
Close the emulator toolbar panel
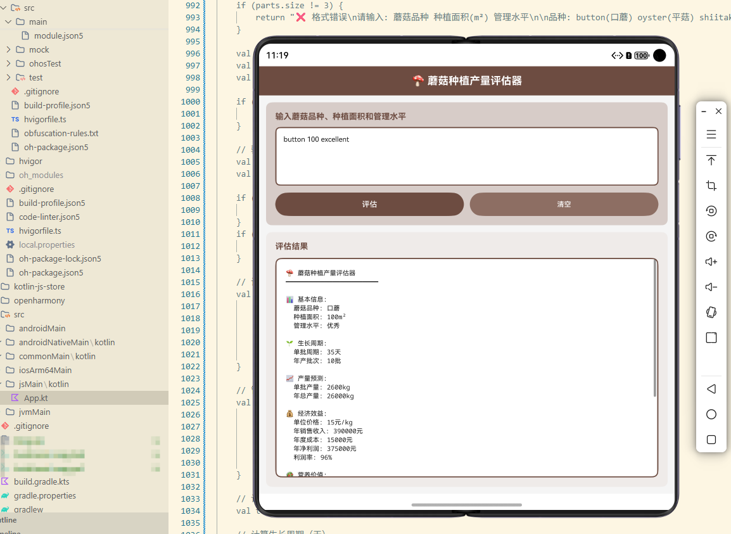[x=718, y=111]
